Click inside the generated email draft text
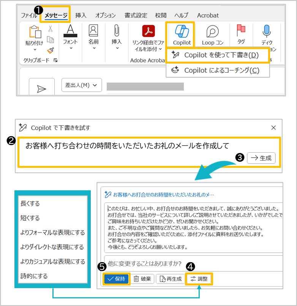The width and height of the screenshot is (297, 306). click(x=194, y=228)
